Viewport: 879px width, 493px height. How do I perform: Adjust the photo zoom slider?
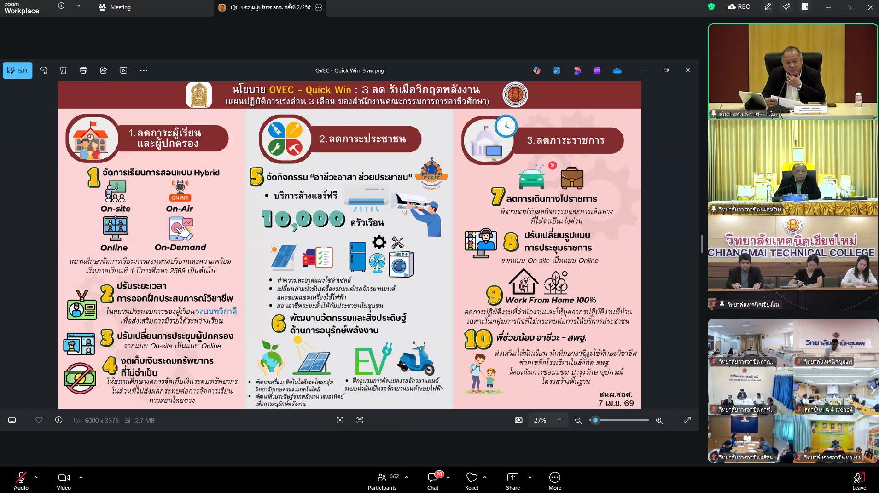[x=596, y=420]
